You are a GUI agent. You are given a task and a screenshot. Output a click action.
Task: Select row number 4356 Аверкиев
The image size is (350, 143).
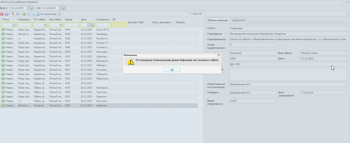(x=99, y=105)
